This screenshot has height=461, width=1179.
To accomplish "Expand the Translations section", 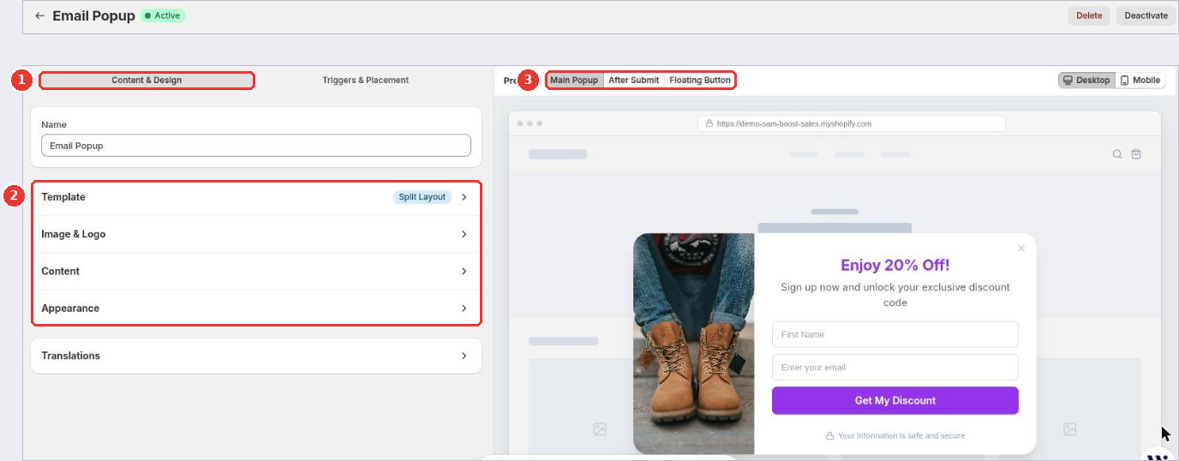I will click(256, 356).
